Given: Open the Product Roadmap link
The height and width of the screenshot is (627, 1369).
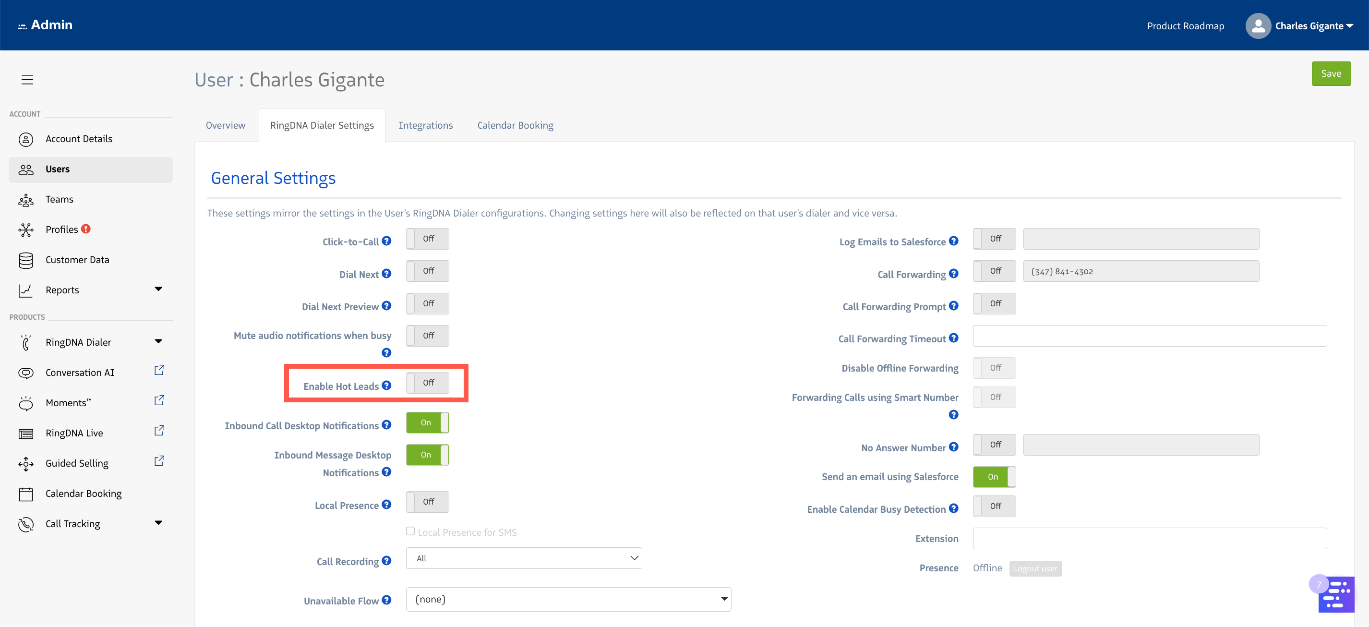Looking at the screenshot, I should coord(1185,26).
